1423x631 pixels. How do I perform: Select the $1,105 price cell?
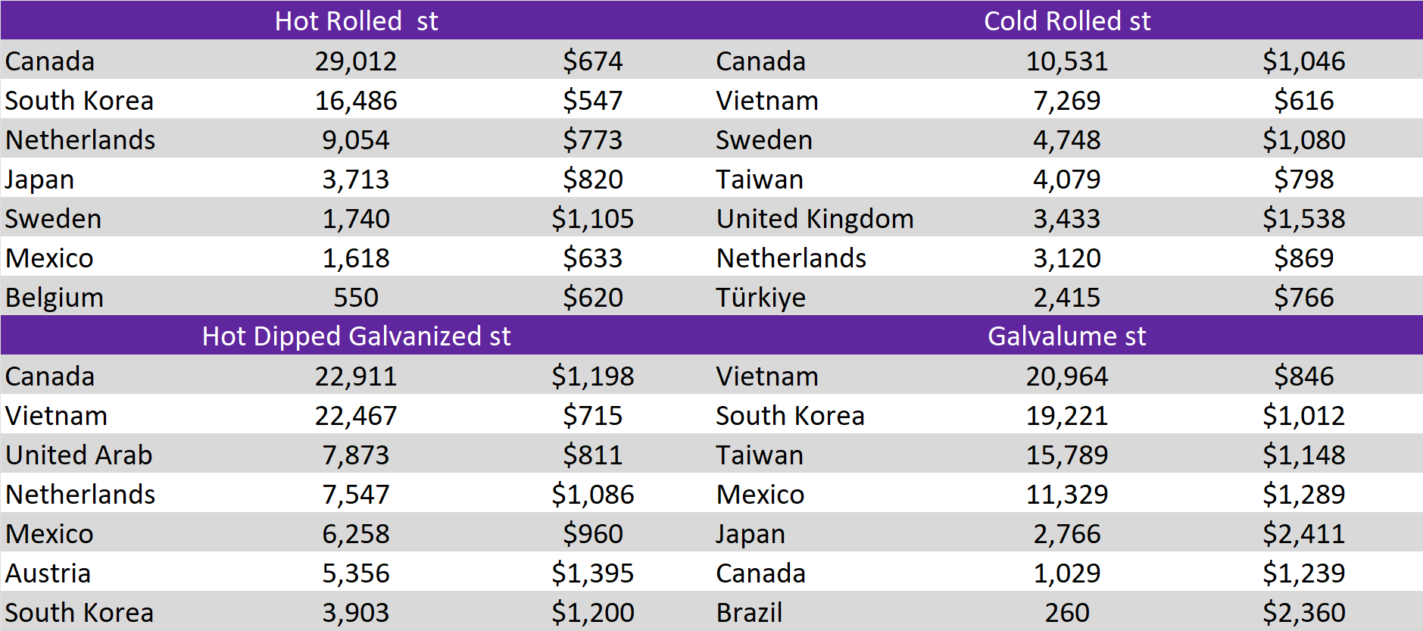(592, 219)
